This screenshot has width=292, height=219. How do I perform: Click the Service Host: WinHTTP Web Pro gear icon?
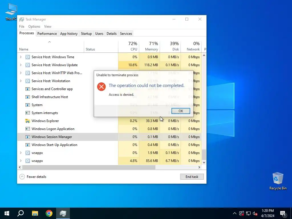[x=28, y=73]
